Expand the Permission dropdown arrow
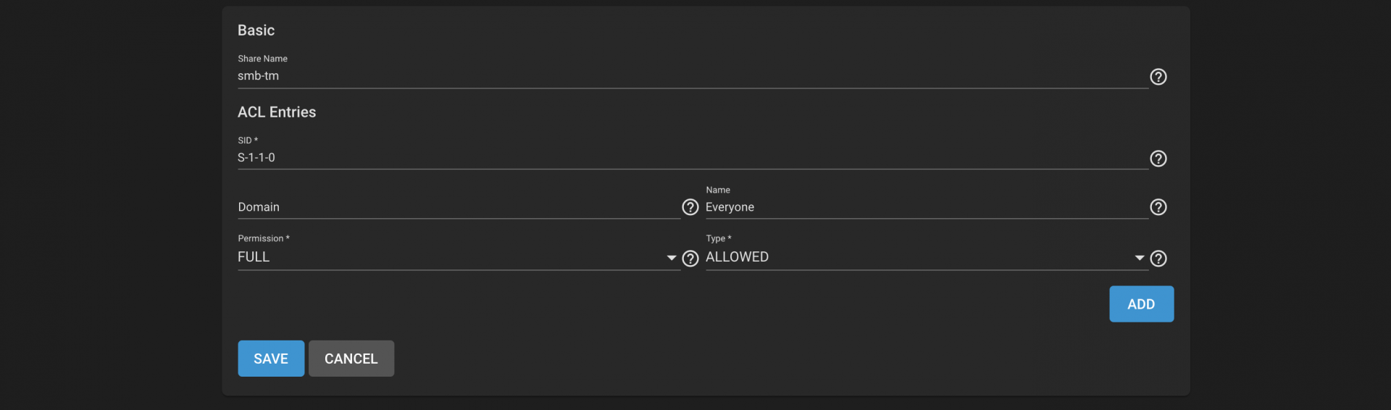Viewport: 1391px width, 410px height. (671, 258)
